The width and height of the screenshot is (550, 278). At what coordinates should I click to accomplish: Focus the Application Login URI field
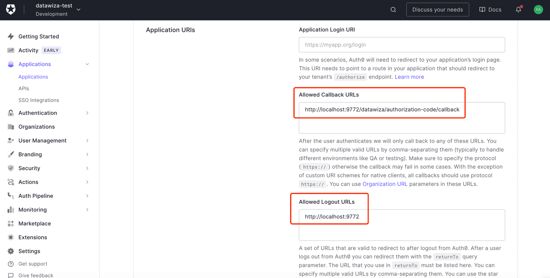[x=402, y=45]
